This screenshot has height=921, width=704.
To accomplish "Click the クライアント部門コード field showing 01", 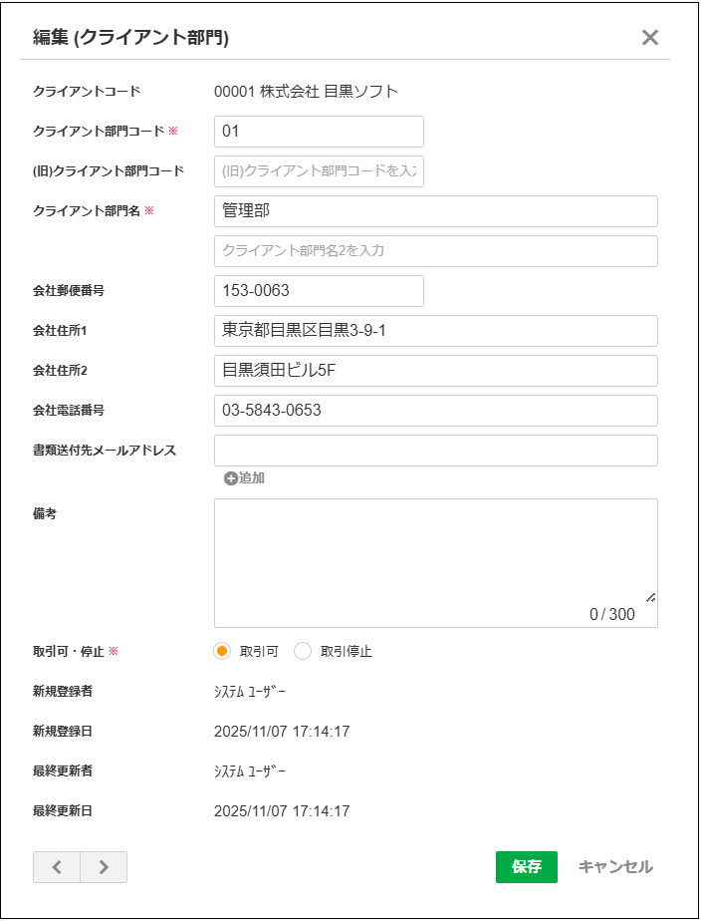I will click(319, 131).
